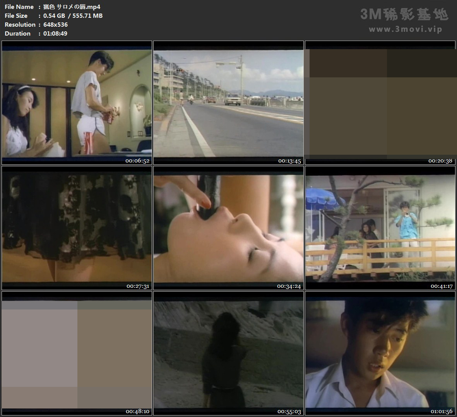
Task: Click the 00:34:24 timestamp label
Action: point(289,286)
